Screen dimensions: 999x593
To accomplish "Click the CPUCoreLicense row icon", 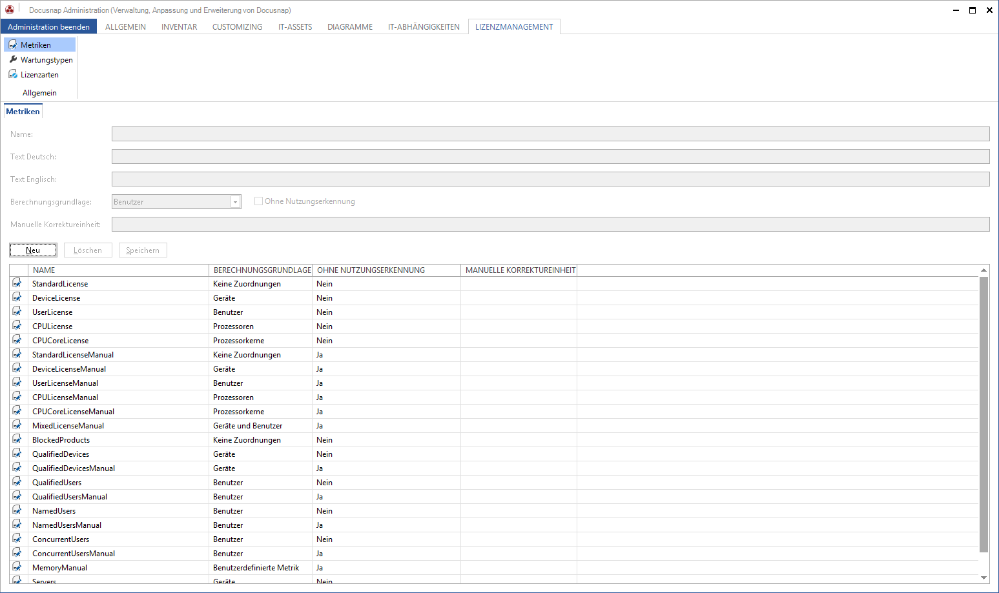I will (x=17, y=340).
